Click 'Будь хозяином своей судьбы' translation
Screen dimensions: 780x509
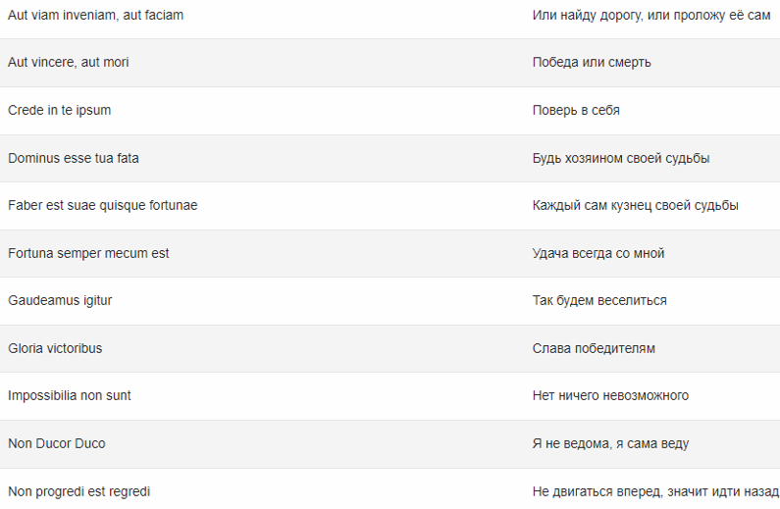tap(621, 159)
